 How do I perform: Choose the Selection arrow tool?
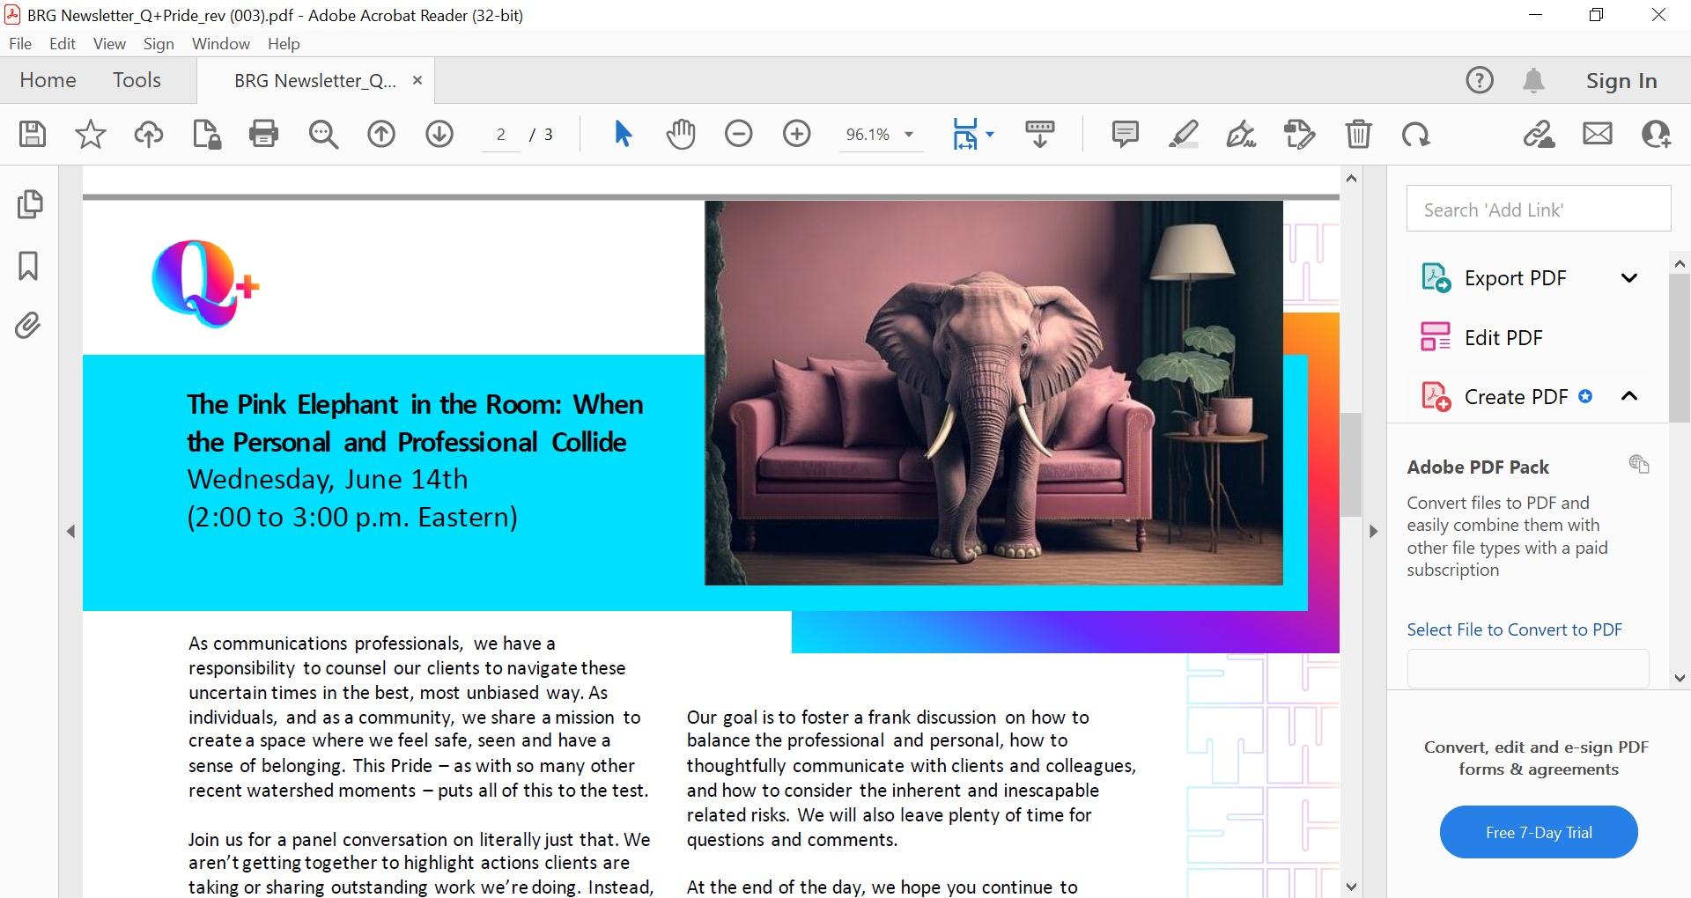click(x=623, y=134)
